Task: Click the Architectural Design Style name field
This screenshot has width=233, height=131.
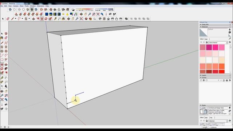Action: coord(218,108)
